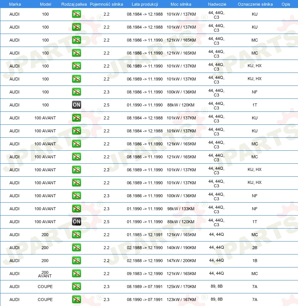298x306 pixels.
Task: Click 01.1990 -> 11.1990 in the 98kW / 133KM row
Action: (x=145, y=209)
